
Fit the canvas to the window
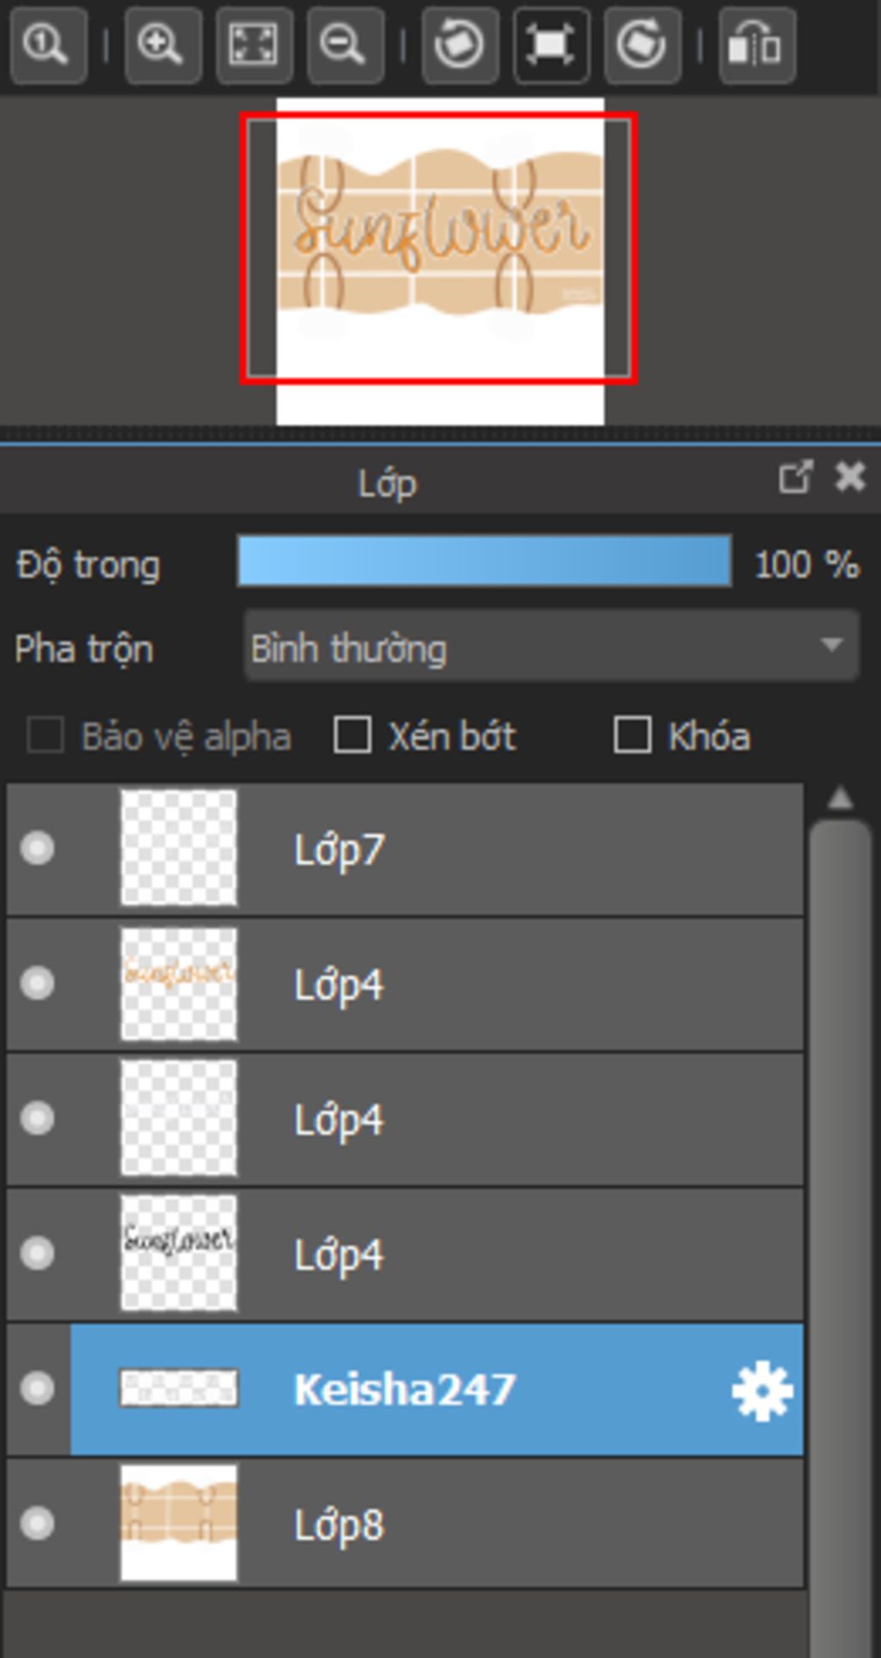(x=254, y=45)
